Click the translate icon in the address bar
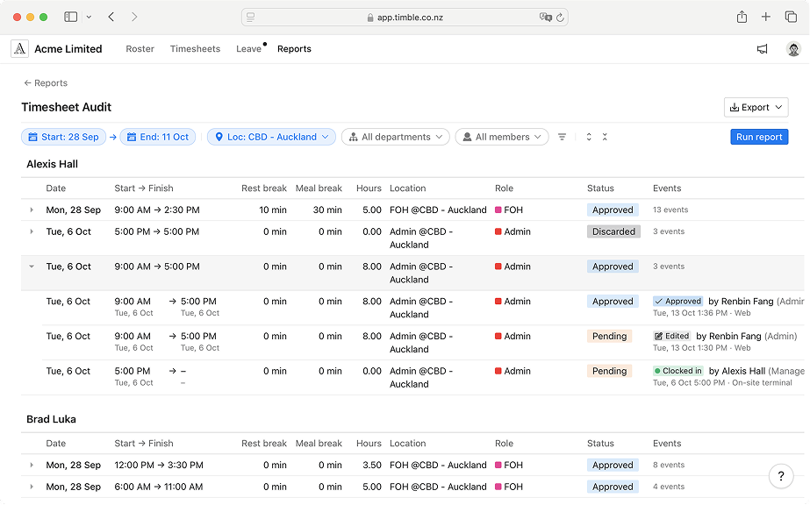This screenshot has width=810, height=505. [x=545, y=18]
